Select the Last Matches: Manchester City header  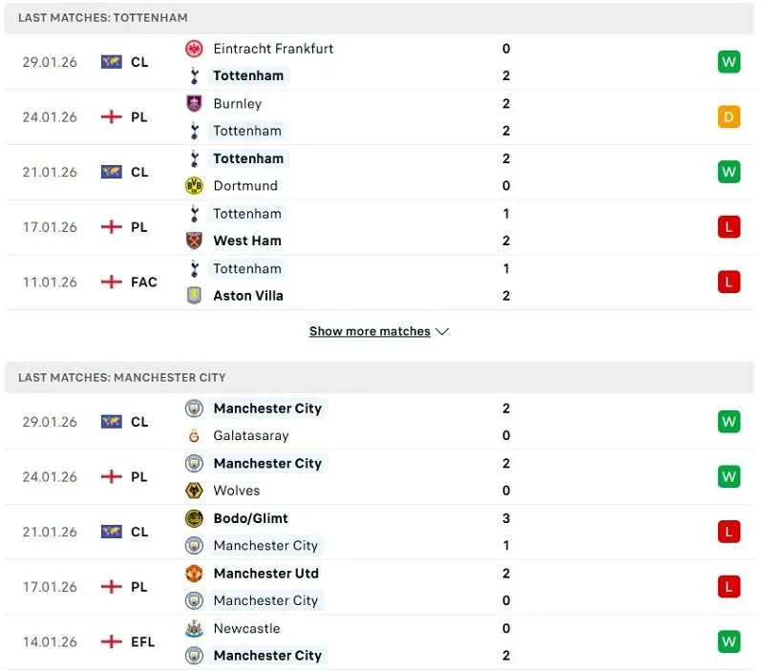coord(122,378)
